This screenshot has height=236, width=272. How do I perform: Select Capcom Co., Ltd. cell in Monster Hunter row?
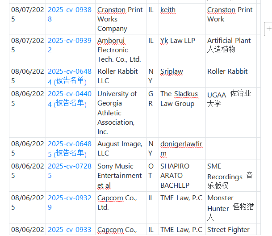pyautogui.click(x=121, y=207)
